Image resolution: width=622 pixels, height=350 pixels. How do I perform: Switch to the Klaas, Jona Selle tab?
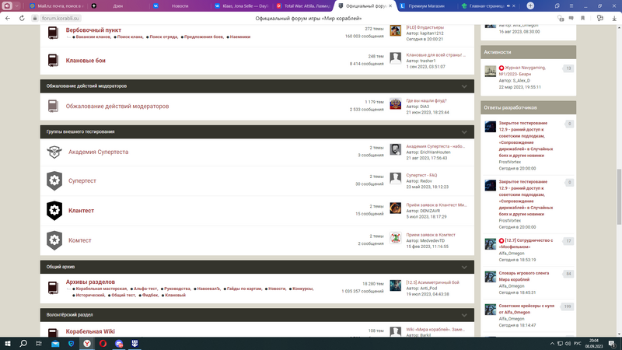(x=241, y=6)
